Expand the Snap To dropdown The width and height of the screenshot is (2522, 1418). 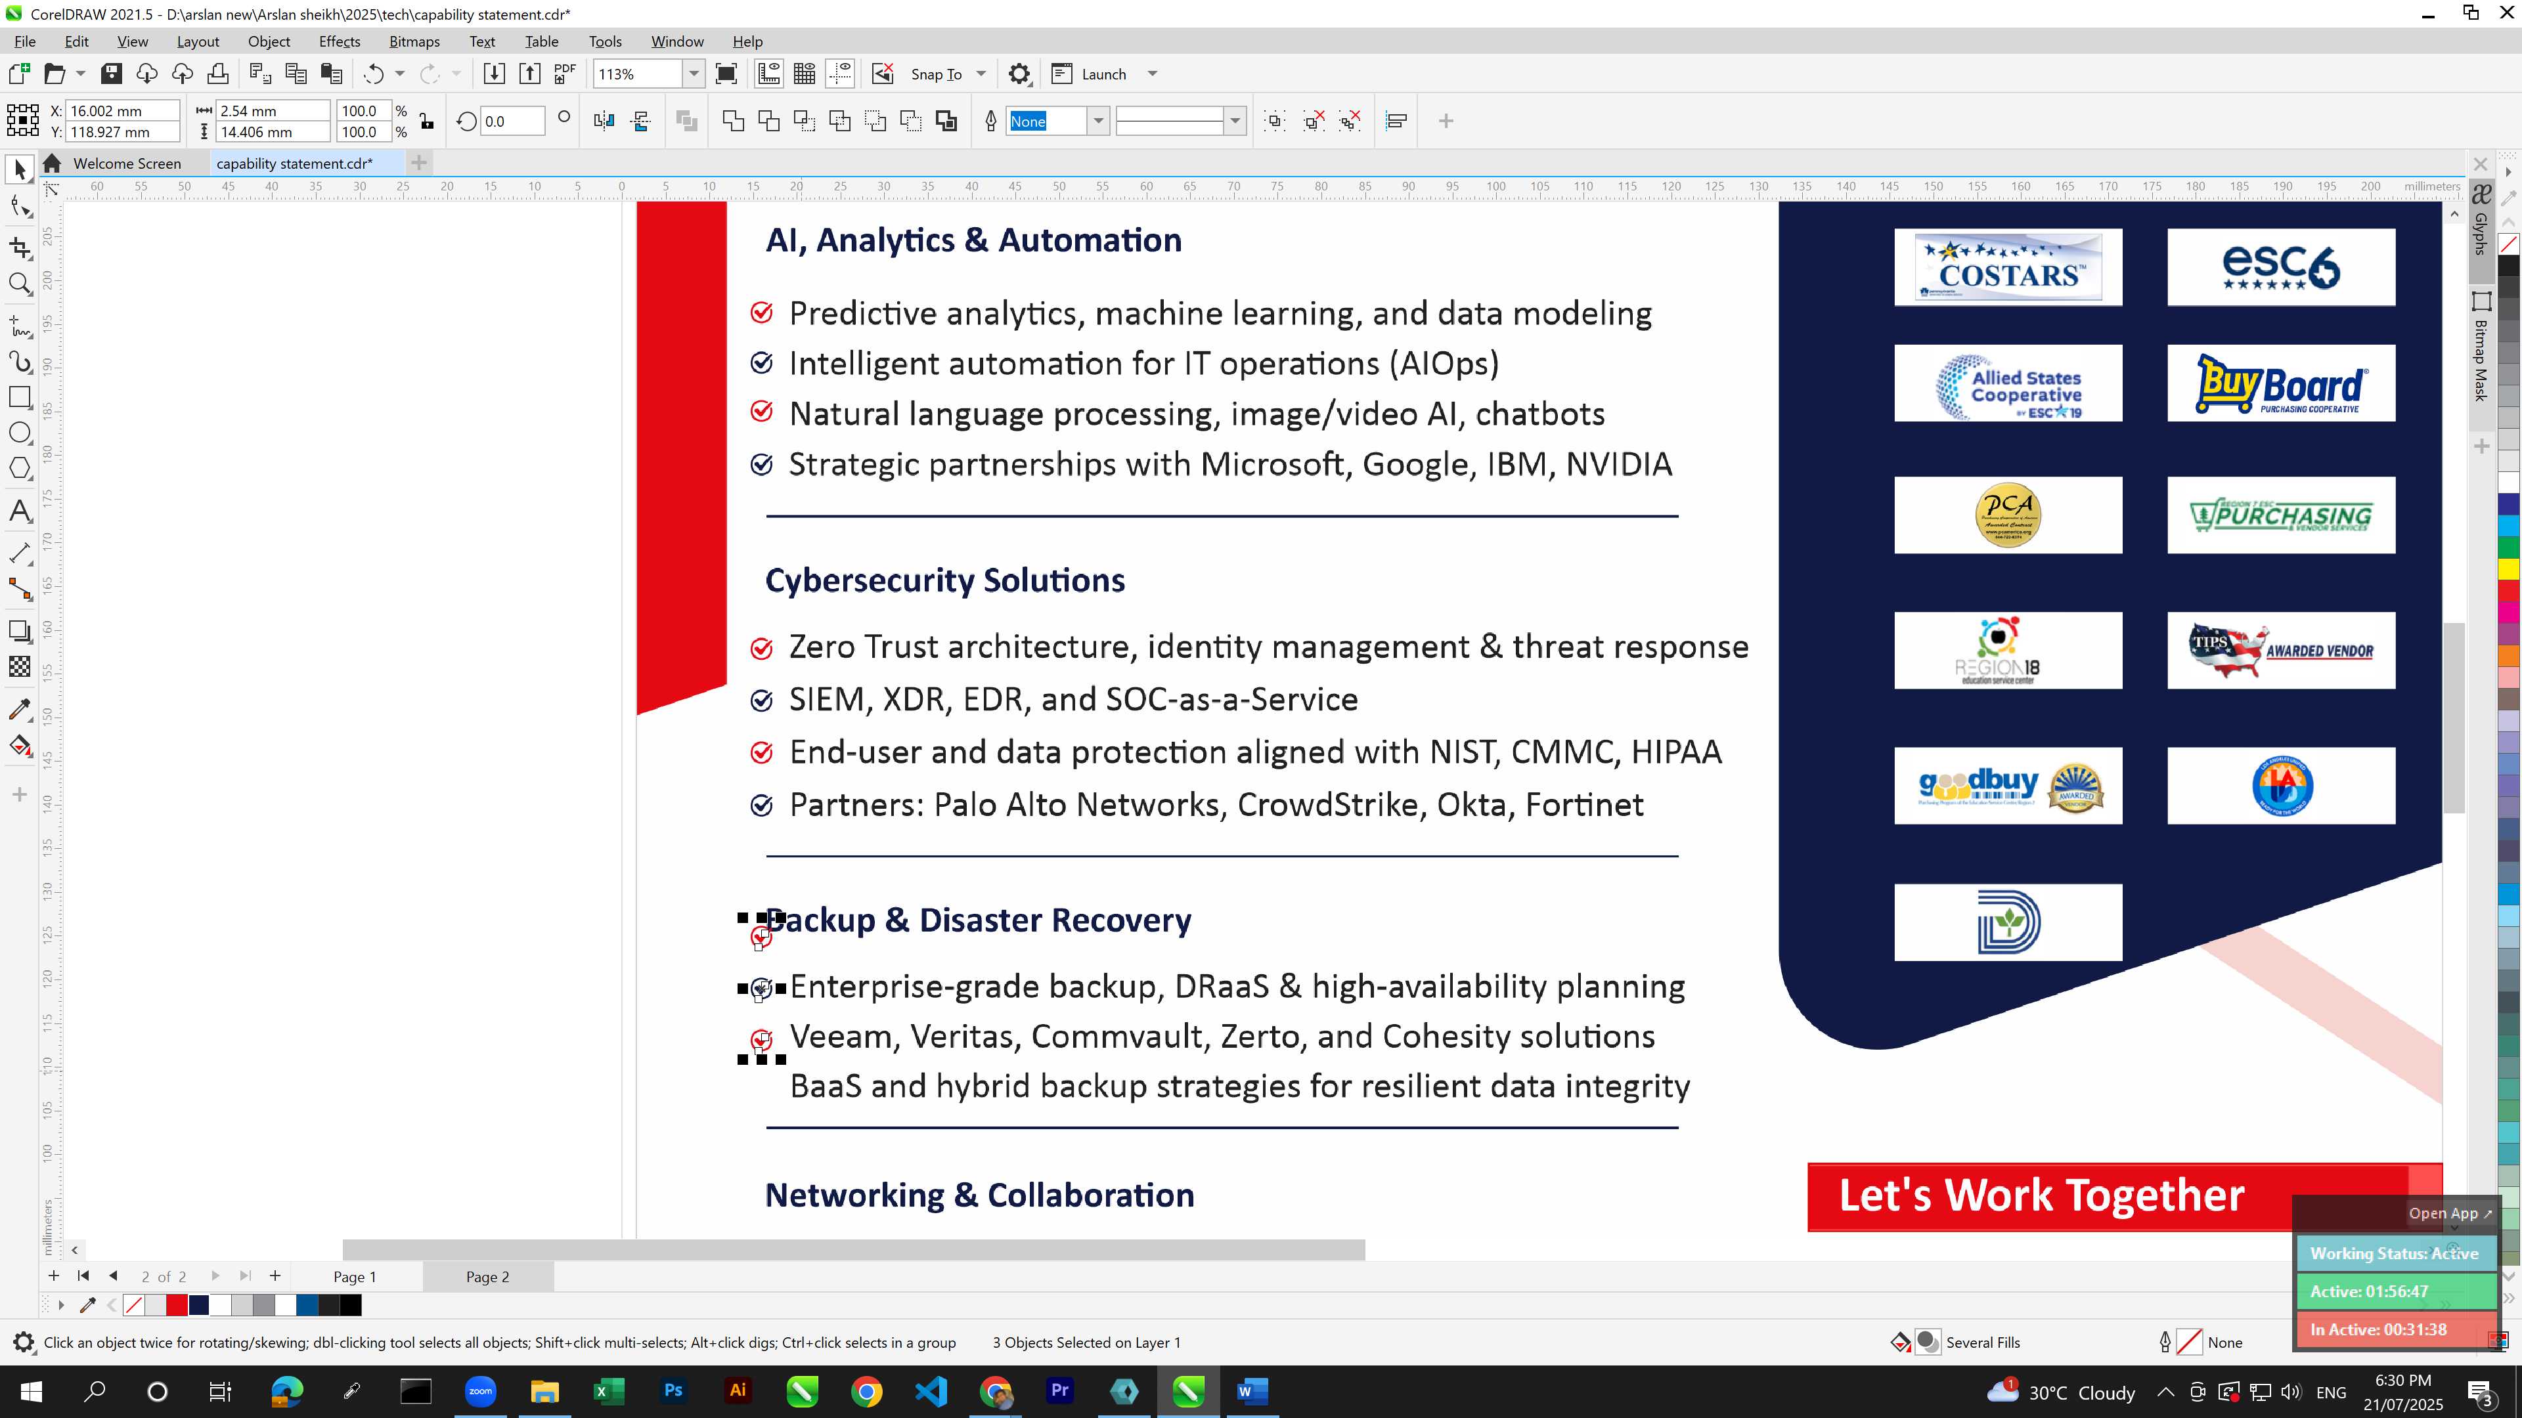click(981, 74)
